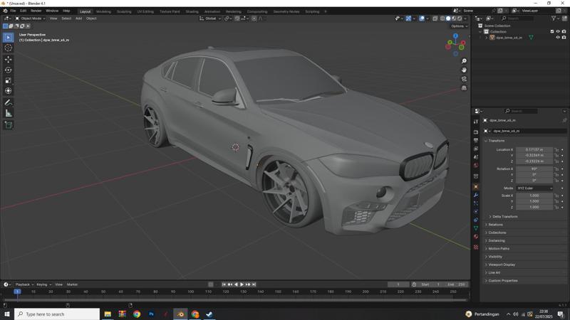Viewport: 570px width, 320px height.
Task: Open the Output properties tab
Action: tap(476, 140)
